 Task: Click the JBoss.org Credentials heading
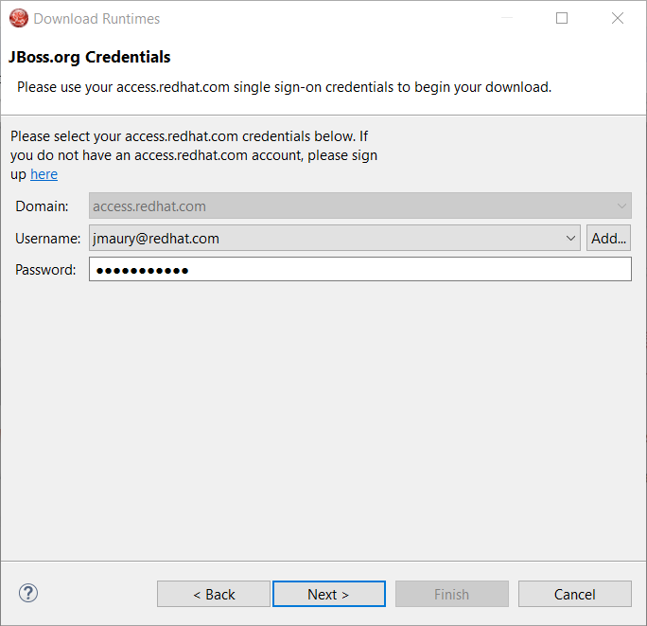click(89, 57)
